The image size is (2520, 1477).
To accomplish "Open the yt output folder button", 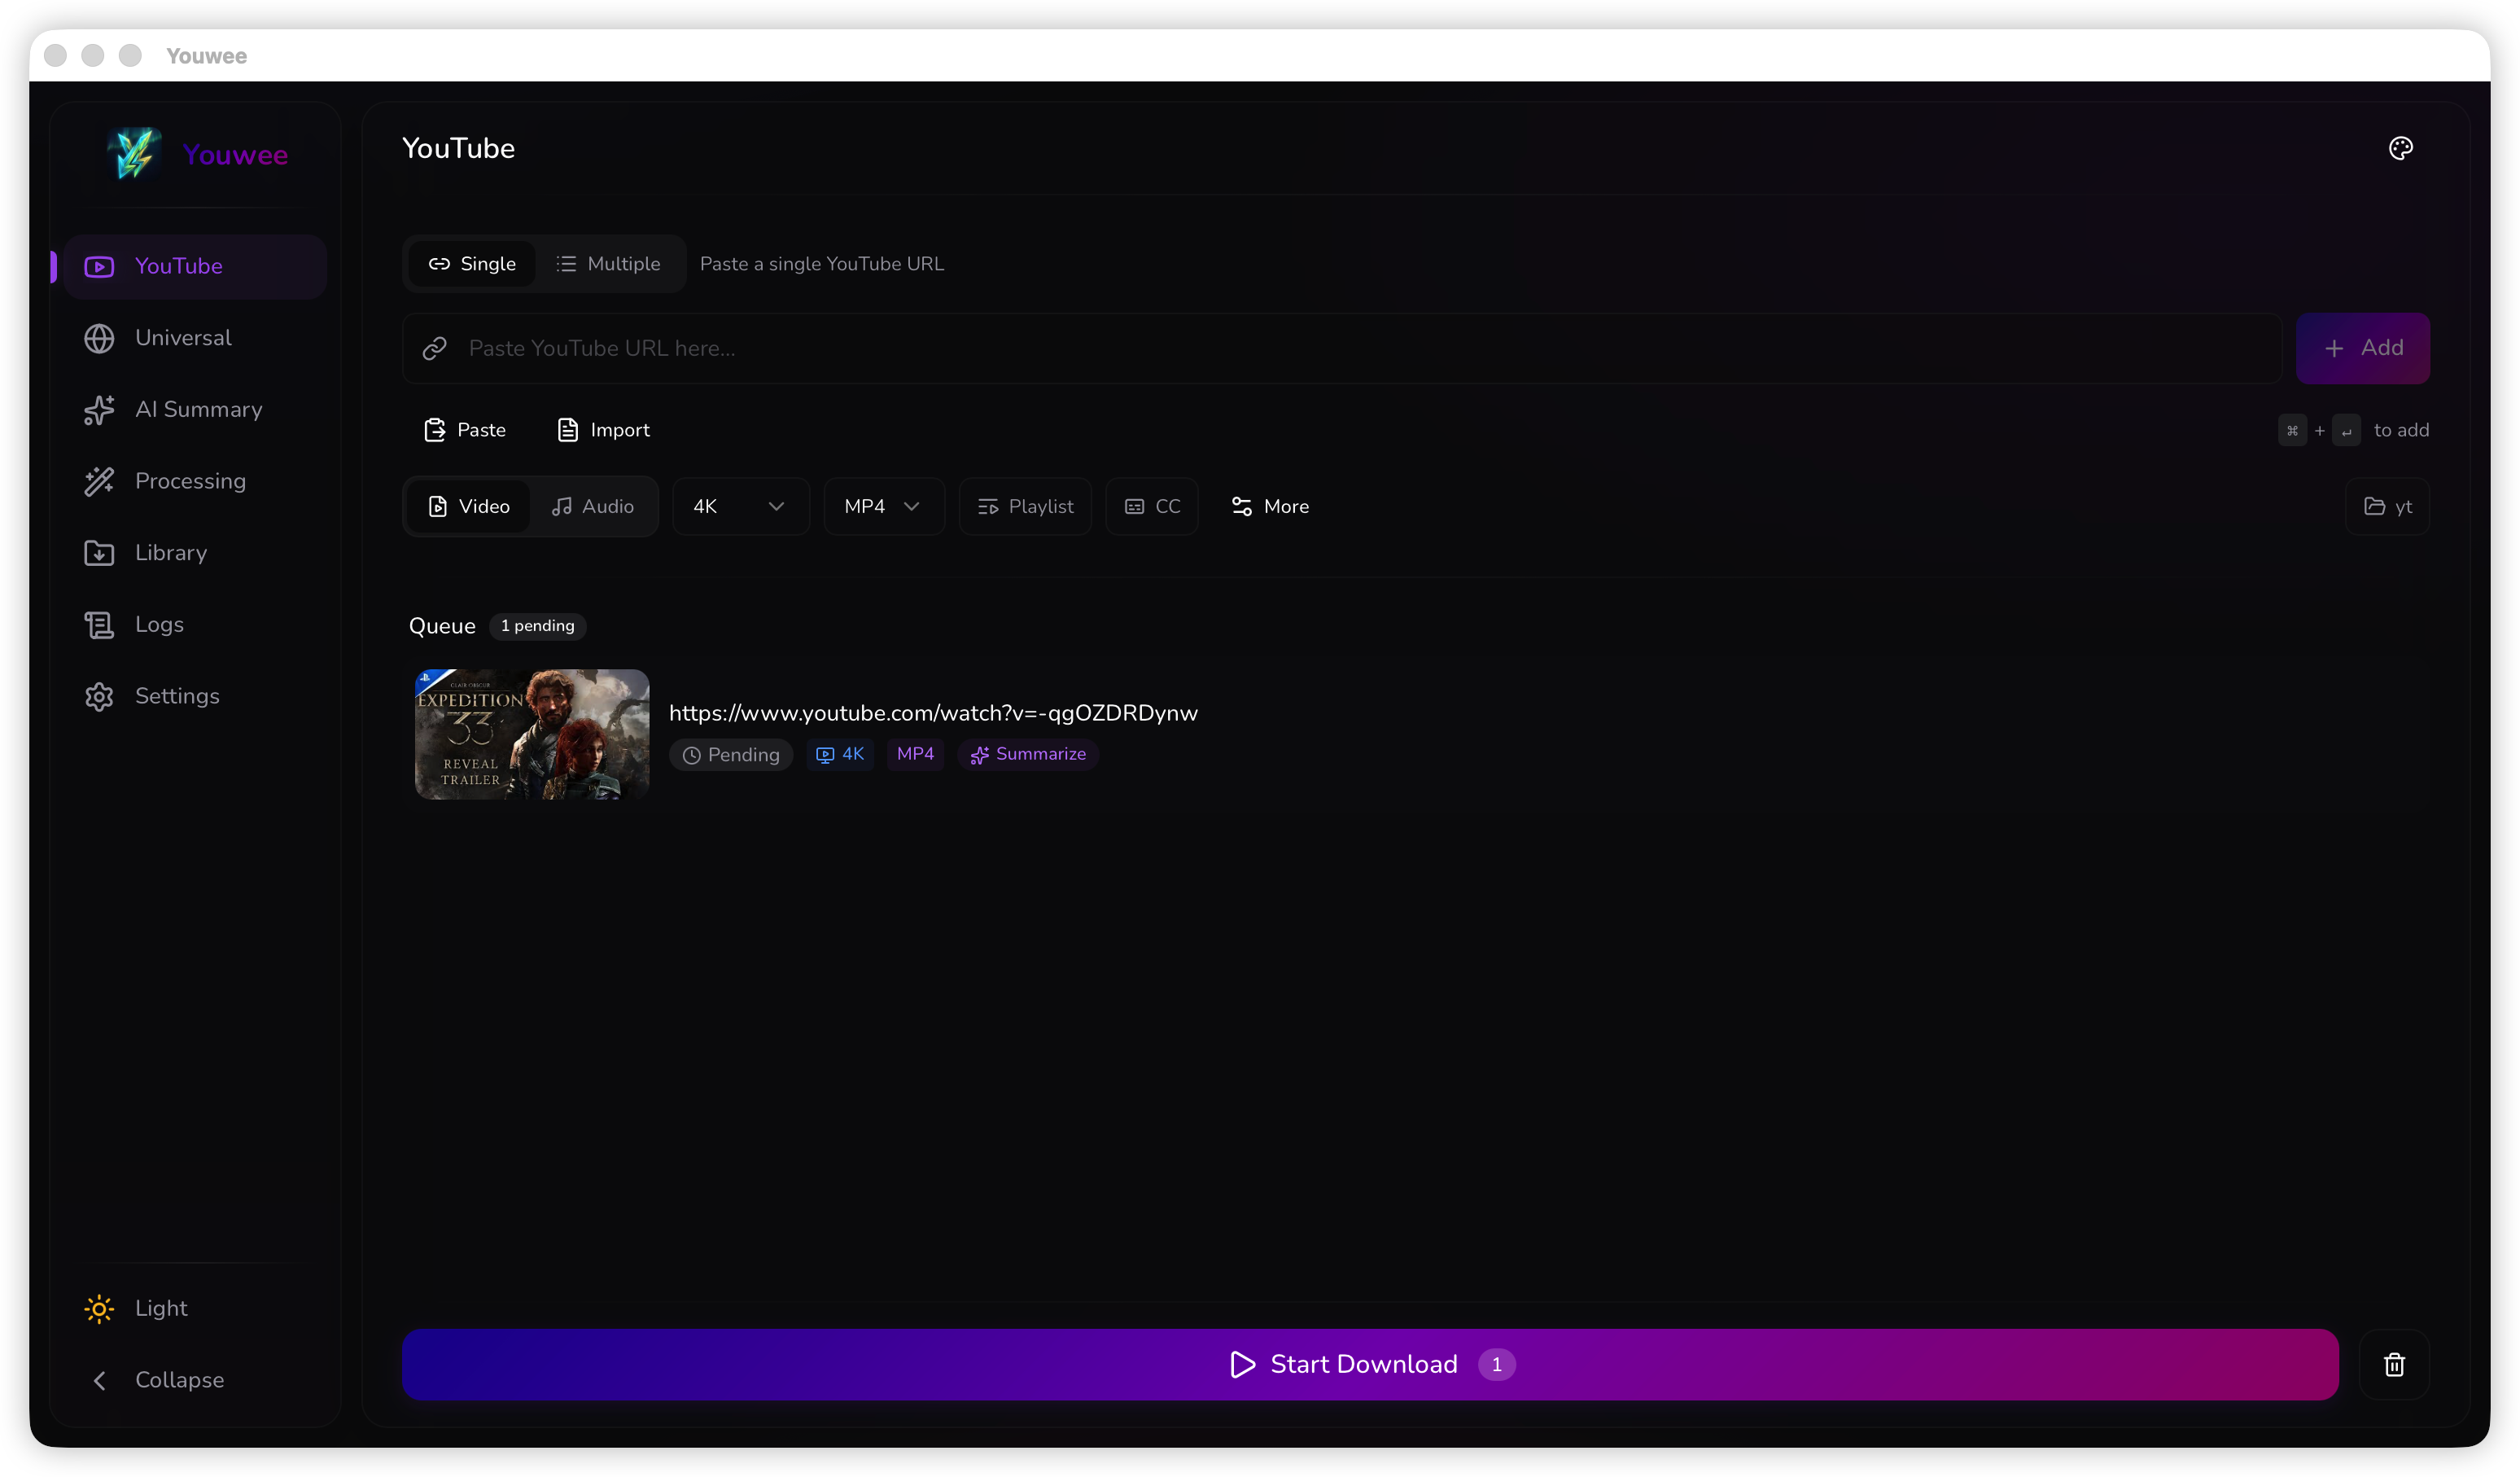I will [2387, 507].
